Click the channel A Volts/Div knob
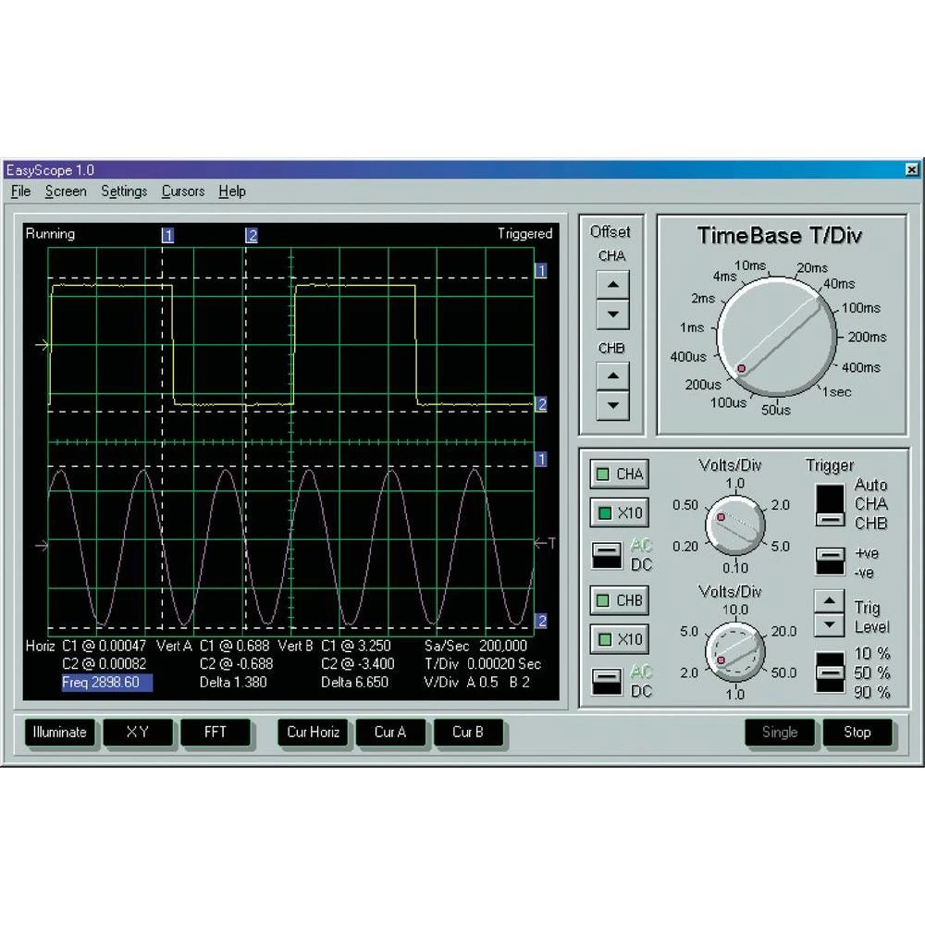This screenshot has width=925, height=925. pos(734,524)
